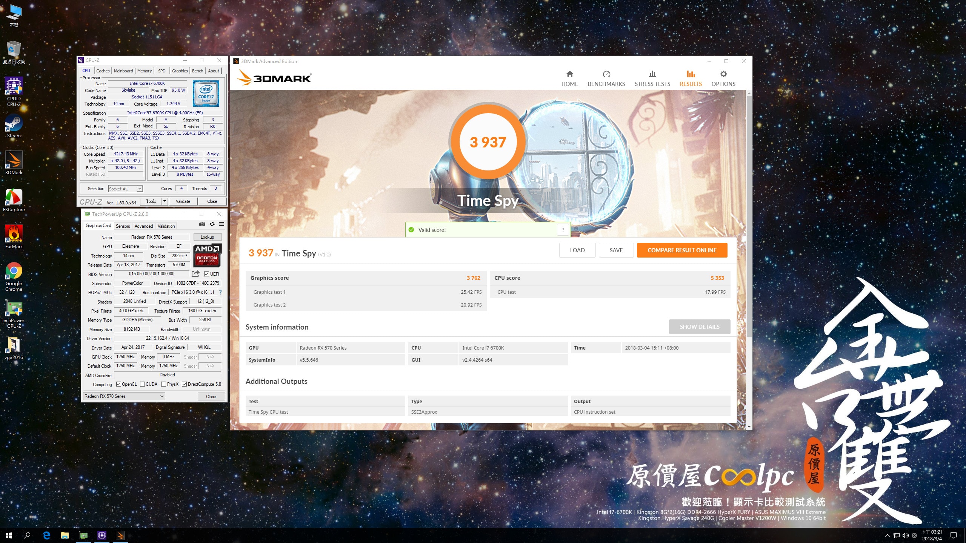Open the CPUID CPU-Z desktop shortcut
Screen dimensions: 966x543
pyautogui.click(x=14, y=92)
